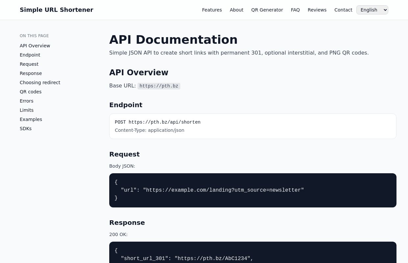408x263 pixels.
Task: Open the Reviews page
Action: 317,10
